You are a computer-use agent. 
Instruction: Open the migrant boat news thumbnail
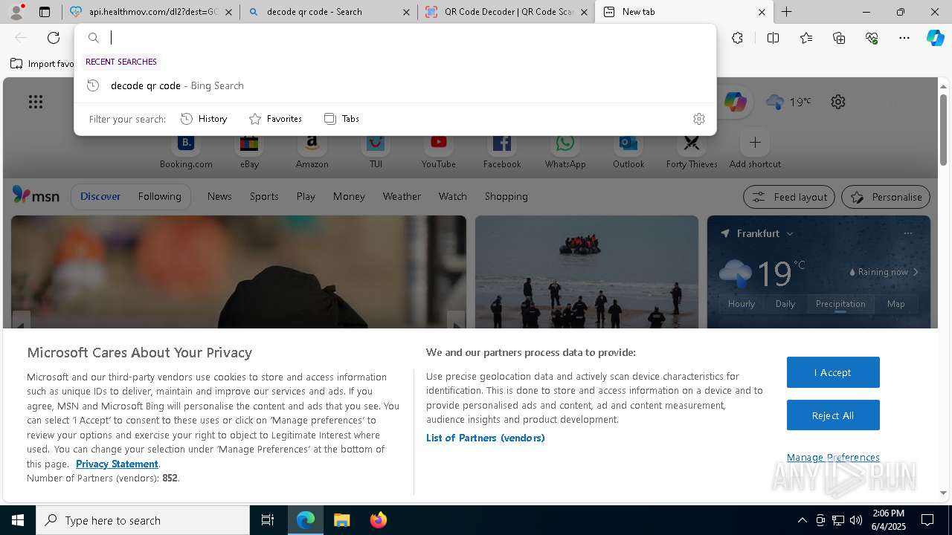(587, 272)
